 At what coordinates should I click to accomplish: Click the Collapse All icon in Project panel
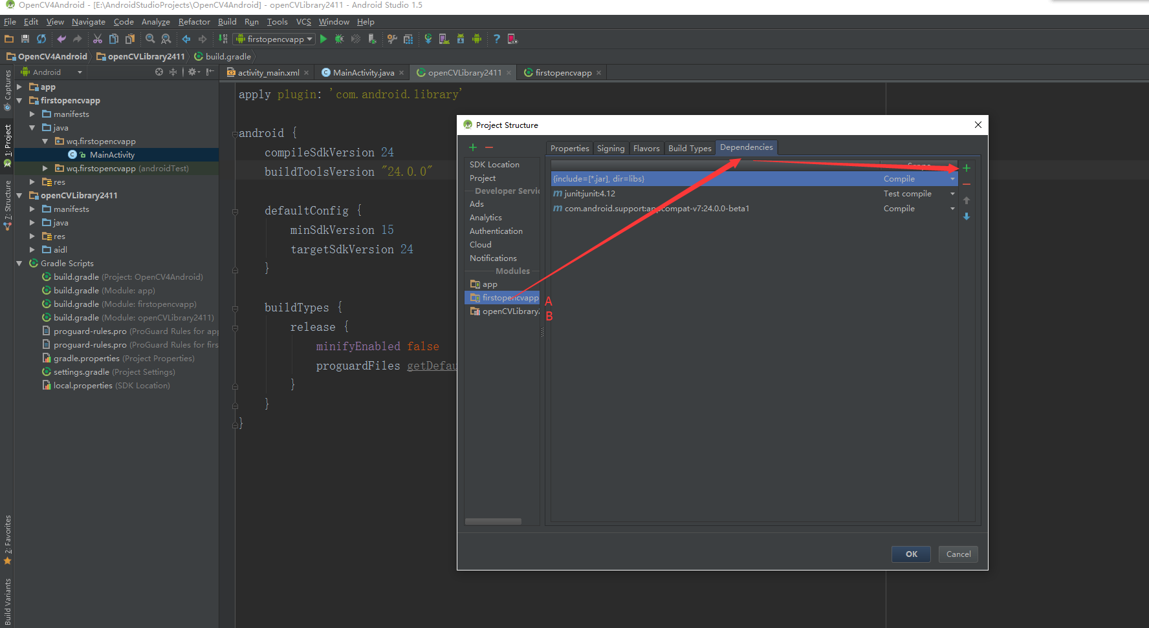point(173,72)
